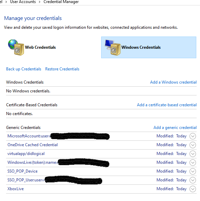Click the No certificates. text

[20, 114]
